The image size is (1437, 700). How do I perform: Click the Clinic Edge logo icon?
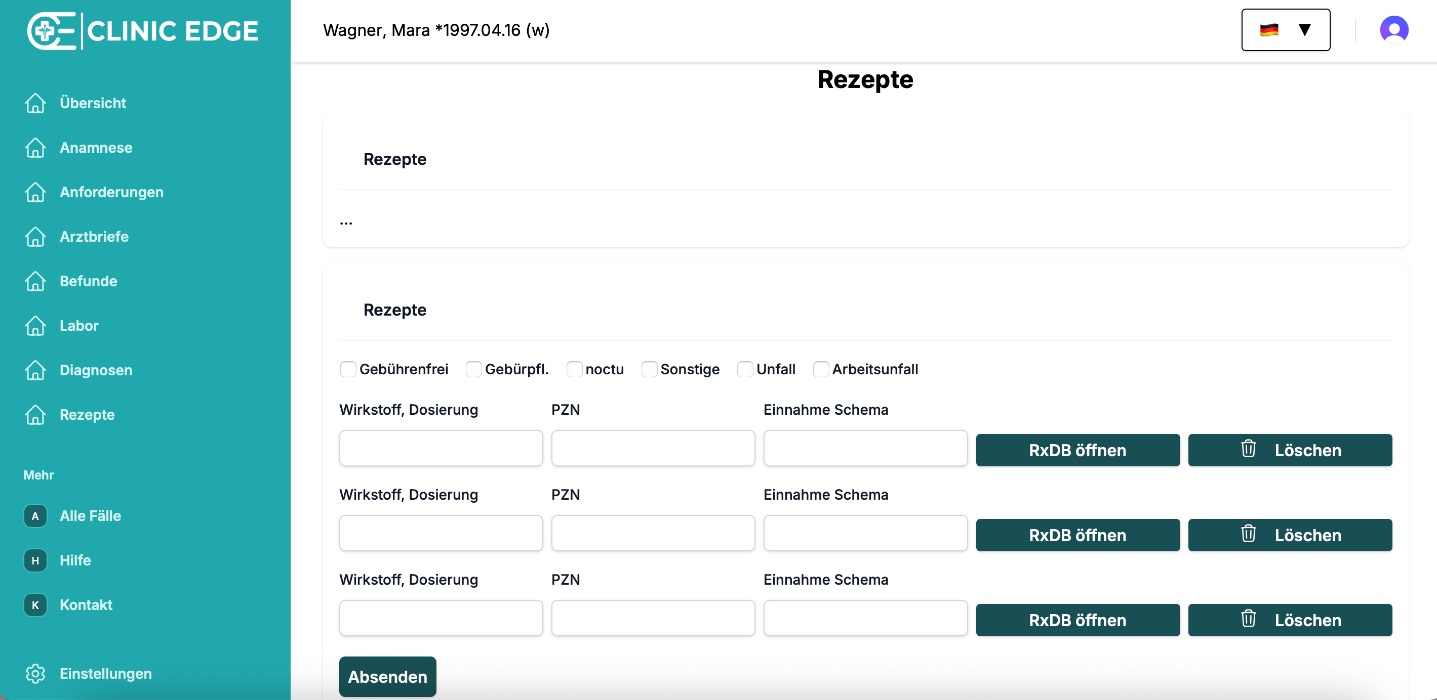[x=51, y=31]
